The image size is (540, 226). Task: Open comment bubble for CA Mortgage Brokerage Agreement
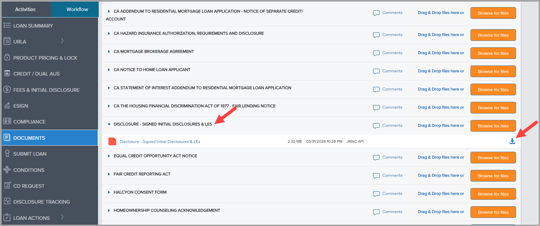tap(376, 53)
